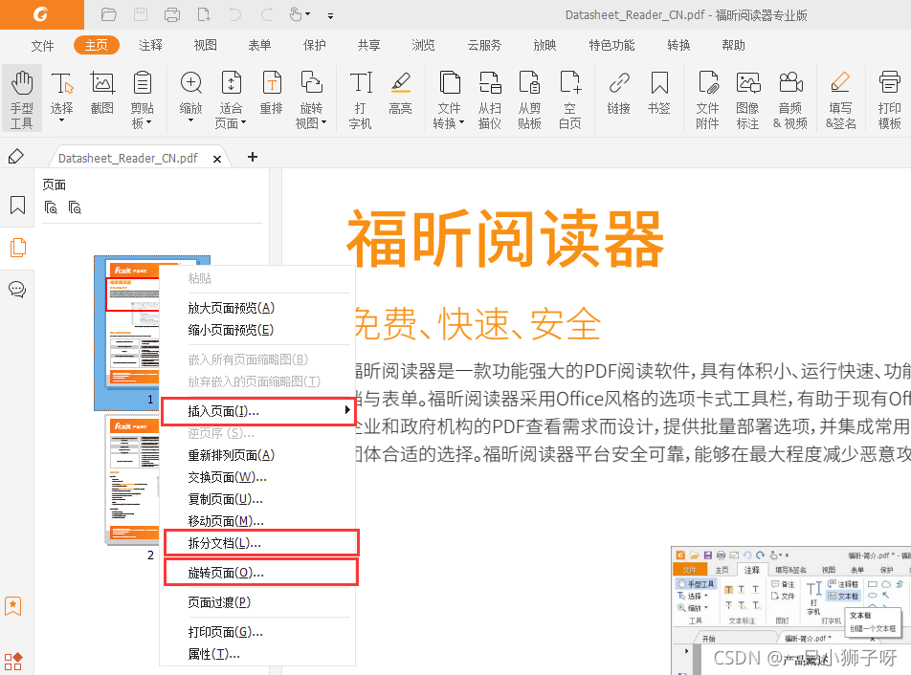Expand the File Convert (文件转换) dropdown arrow
911x675 pixels.
pyautogui.click(x=461, y=122)
